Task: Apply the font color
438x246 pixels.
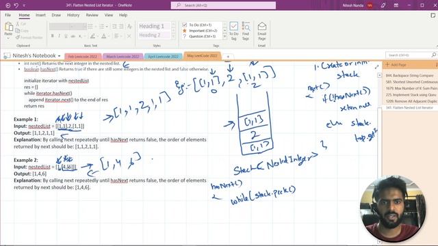Action: click(x=103, y=36)
